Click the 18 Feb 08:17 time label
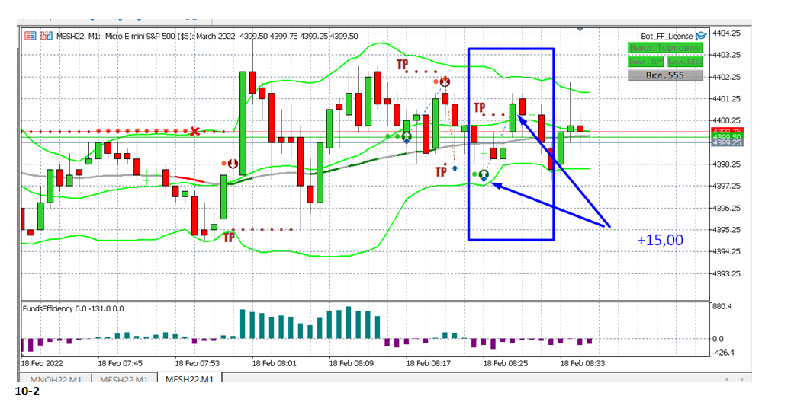 (429, 363)
